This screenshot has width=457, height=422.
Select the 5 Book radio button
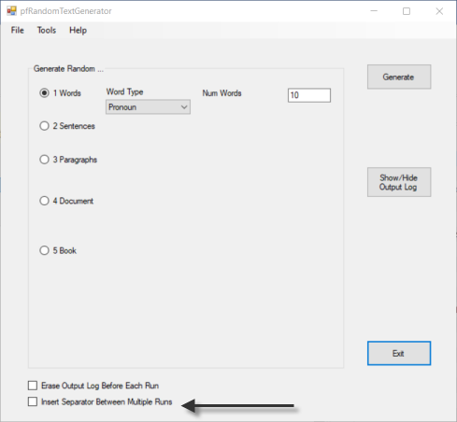click(44, 250)
